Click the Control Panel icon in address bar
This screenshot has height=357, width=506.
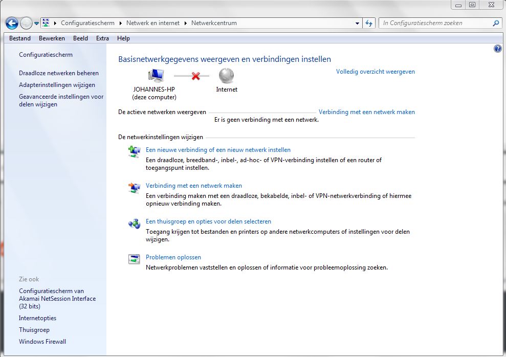[x=46, y=23]
